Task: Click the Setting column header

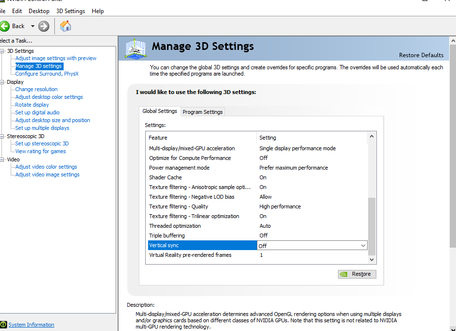Action: click(x=312, y=138)
